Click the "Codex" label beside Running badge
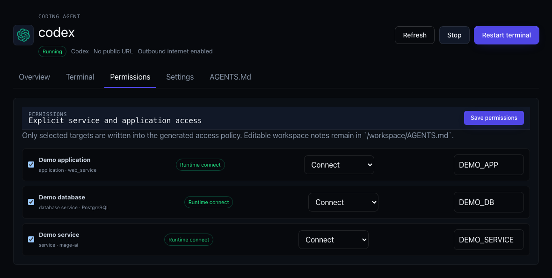 point(80,51)
